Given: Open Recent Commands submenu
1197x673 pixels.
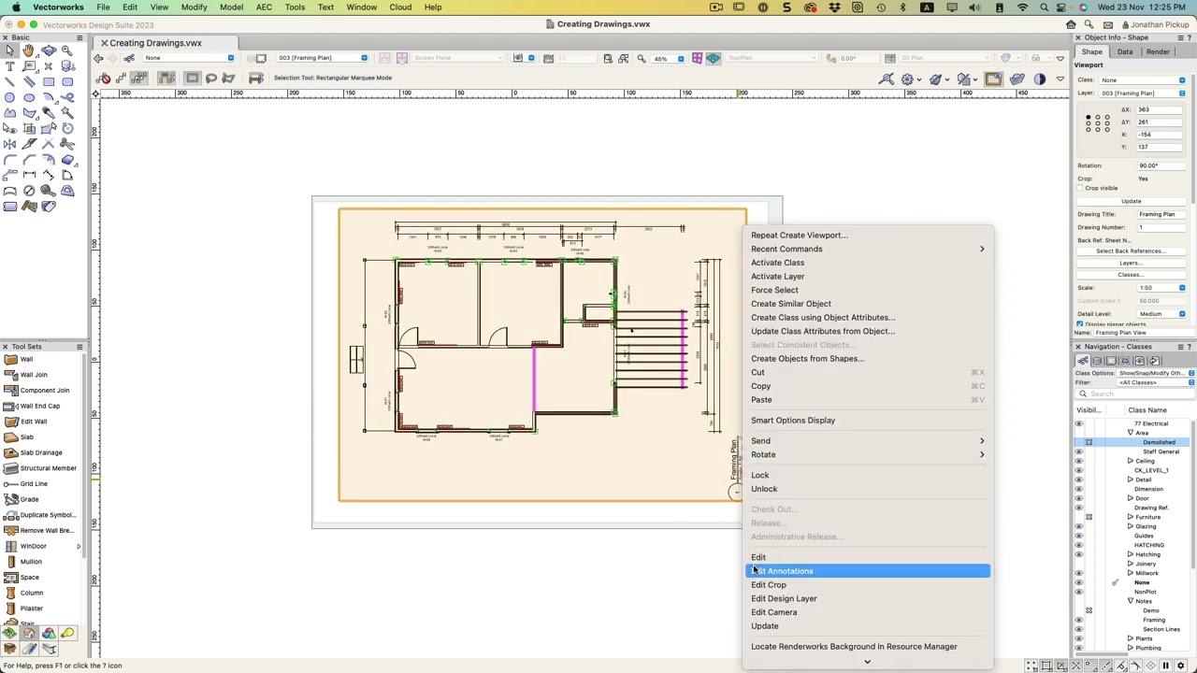Looking at the screenshot, I should coord(867,249).
